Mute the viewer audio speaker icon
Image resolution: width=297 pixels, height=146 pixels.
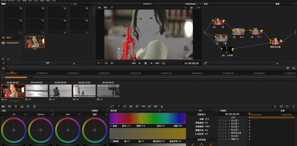(x=112, y=63)
